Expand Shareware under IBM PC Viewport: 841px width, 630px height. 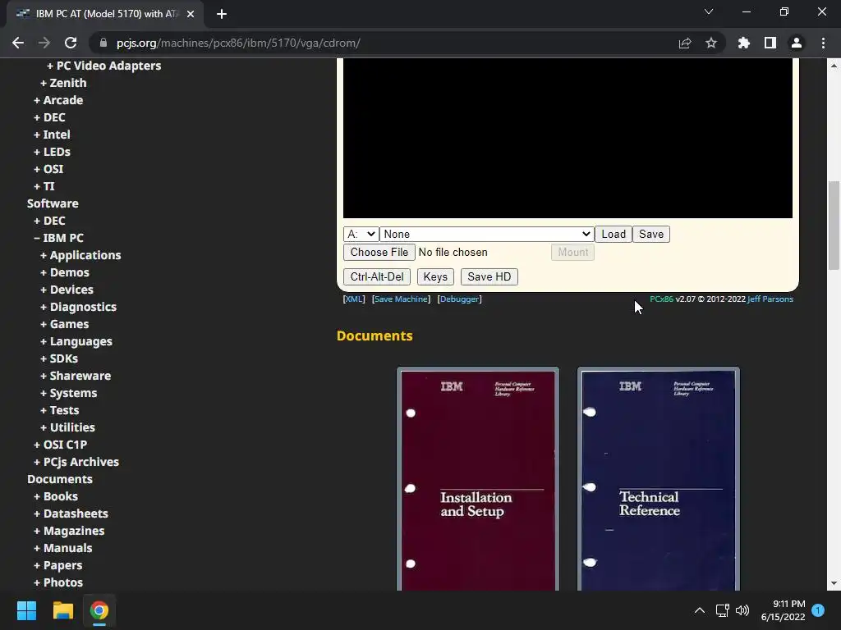pos(75,376)
